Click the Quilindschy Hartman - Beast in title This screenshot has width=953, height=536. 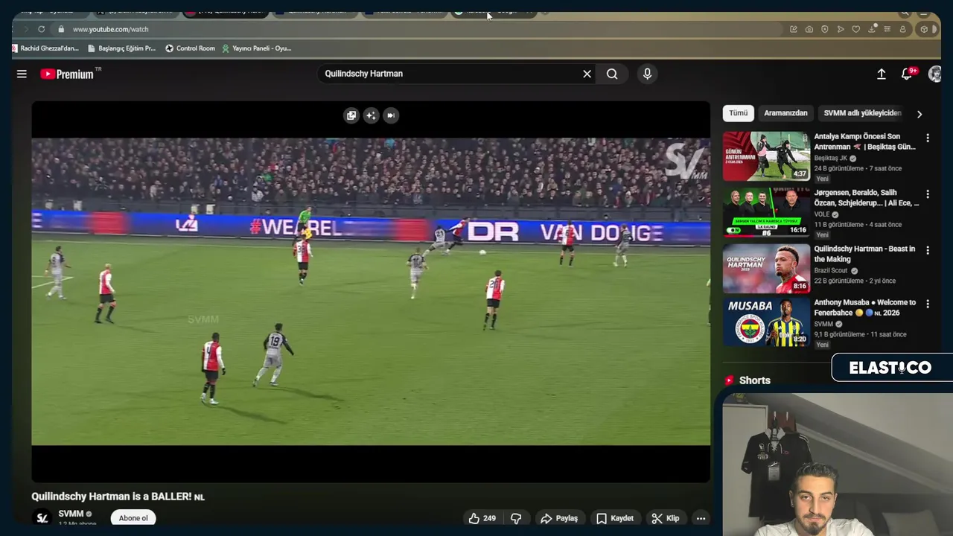(x=865, y=254)
